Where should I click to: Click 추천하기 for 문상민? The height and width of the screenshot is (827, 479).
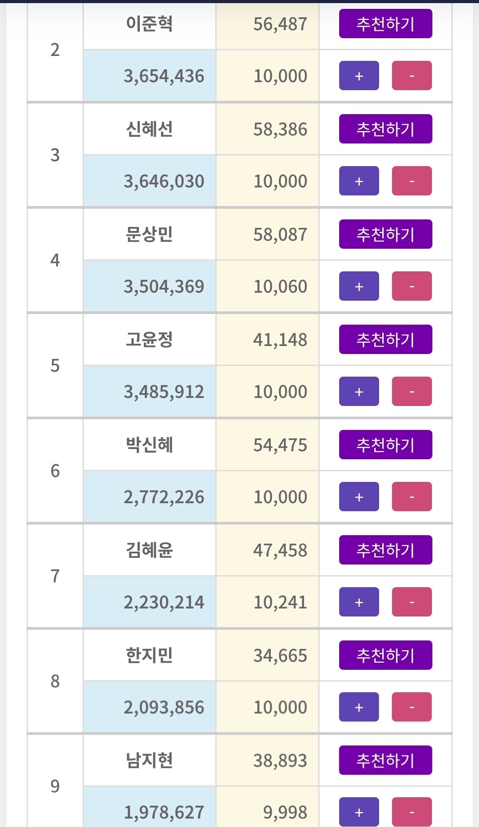pos(385,235)
